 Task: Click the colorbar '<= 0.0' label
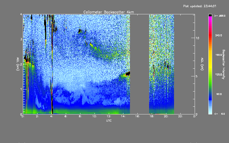click(x=220, y=114)
